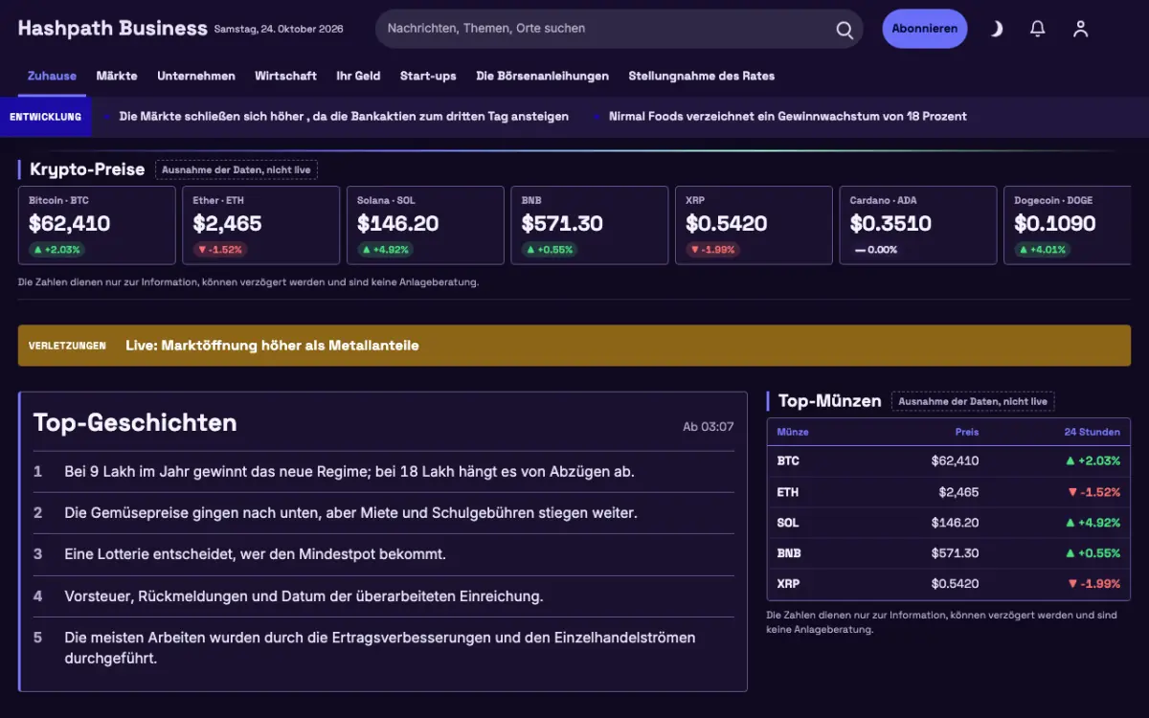Open the Bitcoin BTC price card
1149x718 pixels.
[97, 225]
